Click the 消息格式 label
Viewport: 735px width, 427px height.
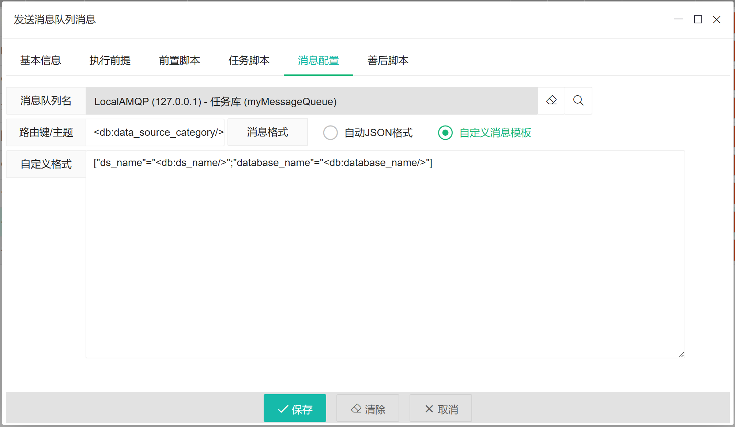coord(268,132)
